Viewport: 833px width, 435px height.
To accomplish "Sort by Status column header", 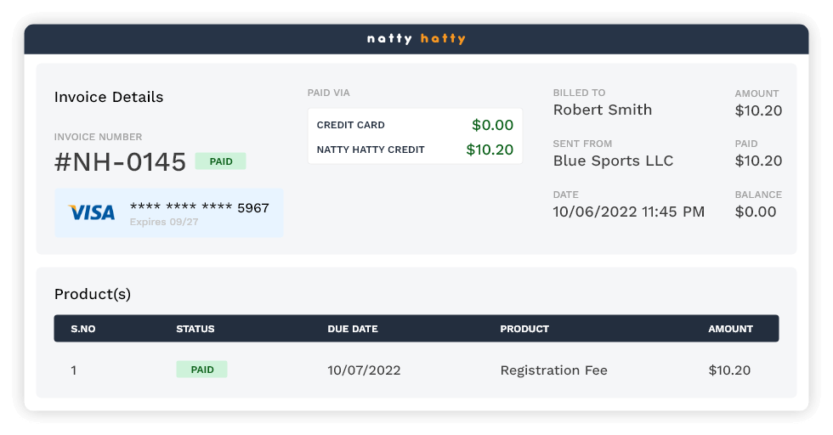I will (x=195, y=329).
